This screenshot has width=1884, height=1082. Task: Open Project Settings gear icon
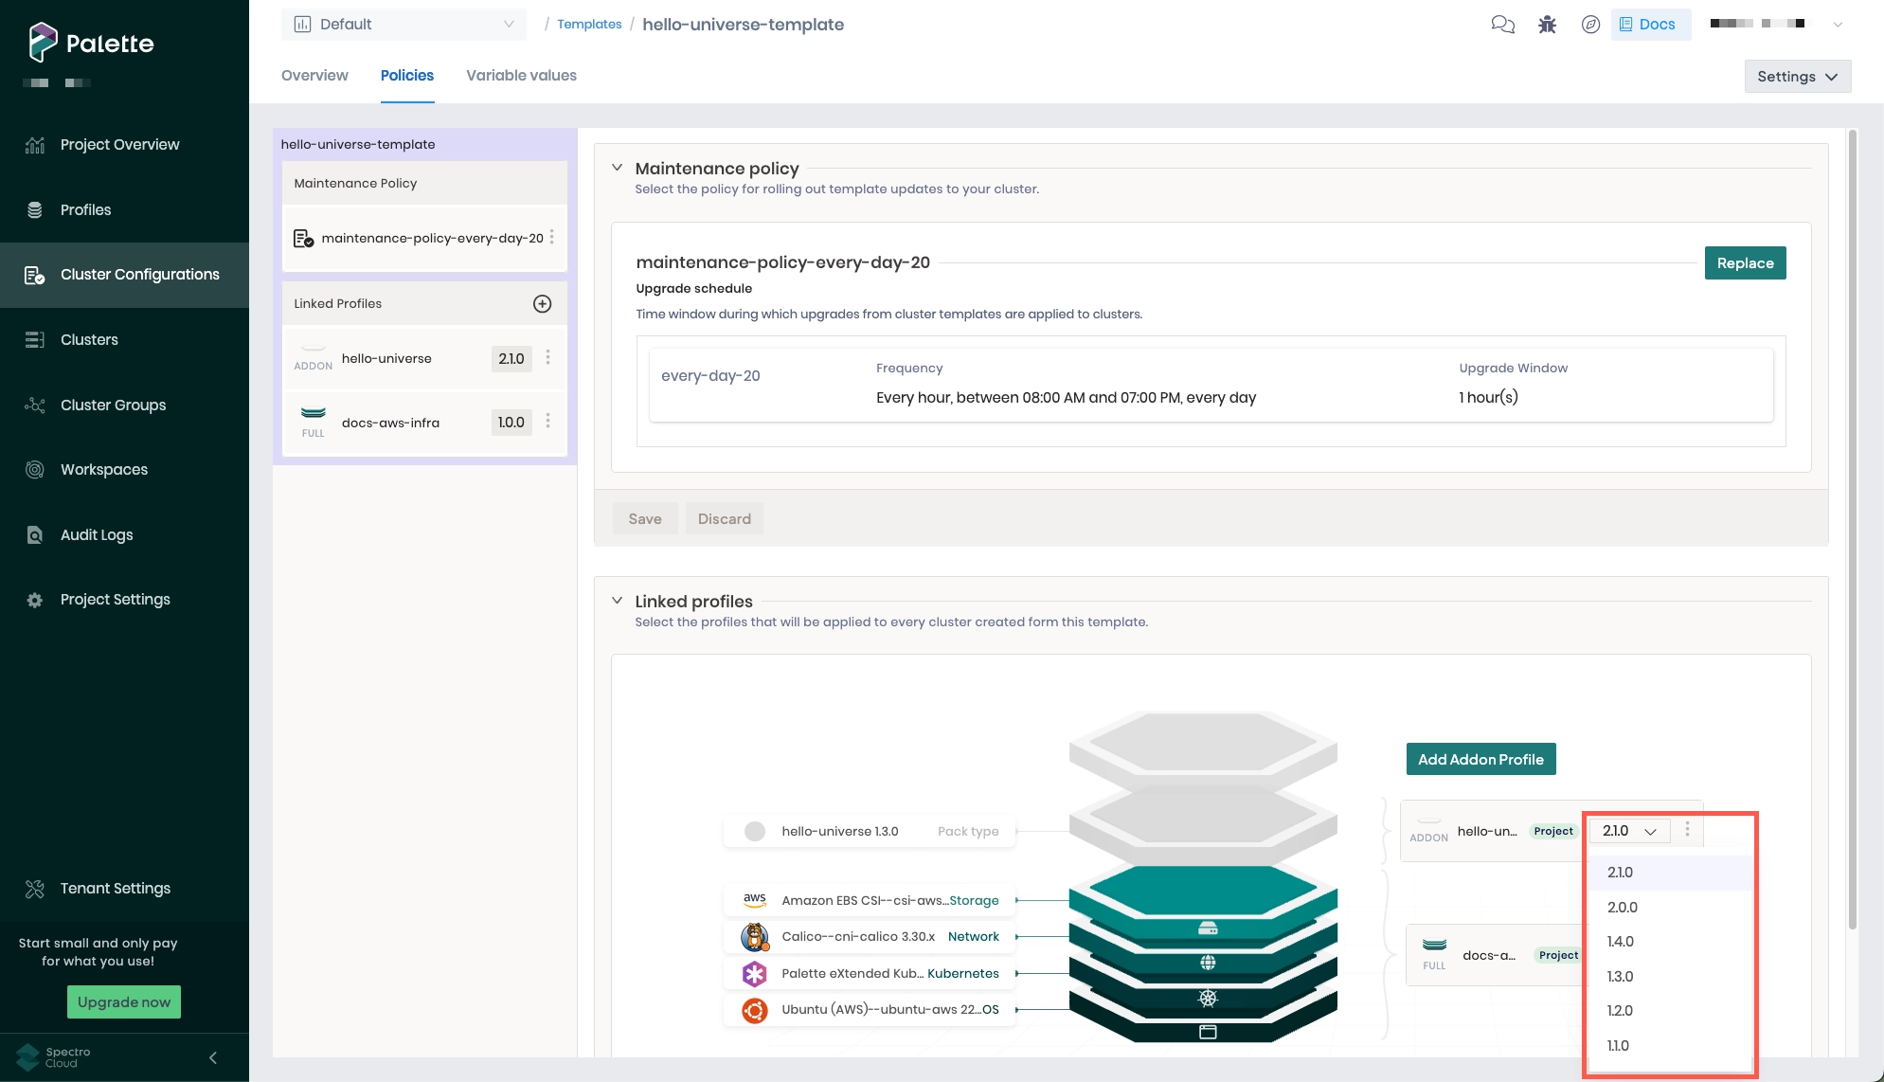(35, 599)
